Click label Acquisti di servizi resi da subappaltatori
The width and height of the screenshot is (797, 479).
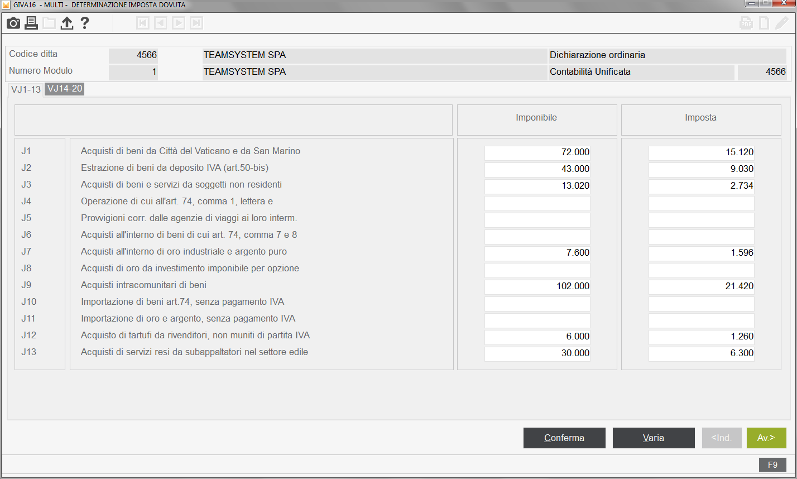coord(195,352)
